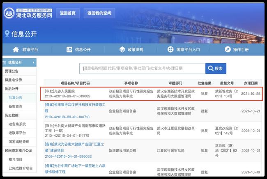Click the 搜索 search button

[x=216, y=69]
